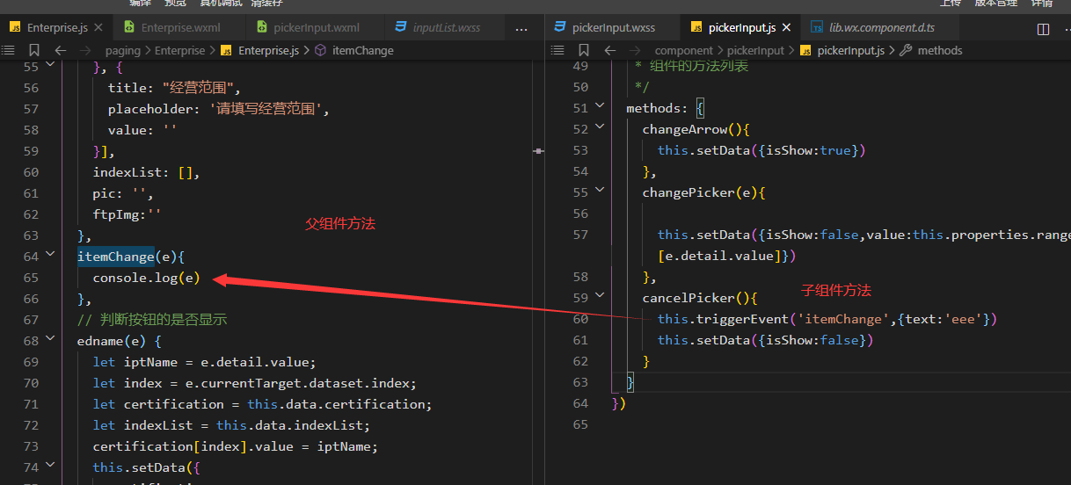The width and height of the screenshot is (1071, 485).
Task: Switch to Enterprise.wxml tab
Action: click(x=179, y=28)
